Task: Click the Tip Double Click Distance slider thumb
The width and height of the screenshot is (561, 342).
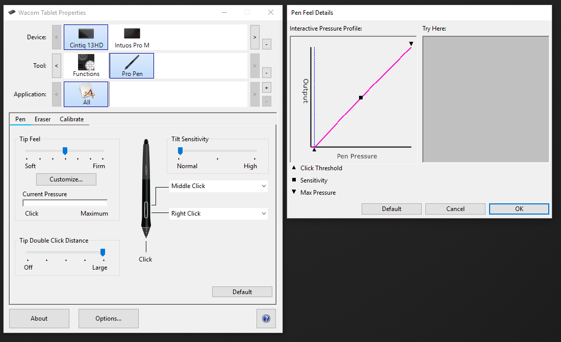Action: (103, 253)
